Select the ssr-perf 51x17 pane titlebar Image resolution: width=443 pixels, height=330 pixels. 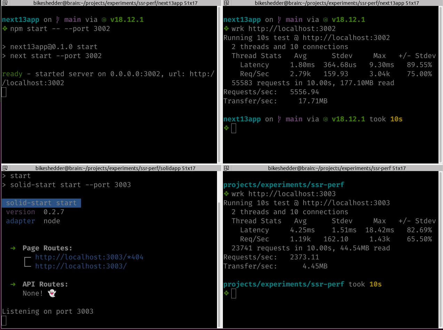[x=333, y=168]
